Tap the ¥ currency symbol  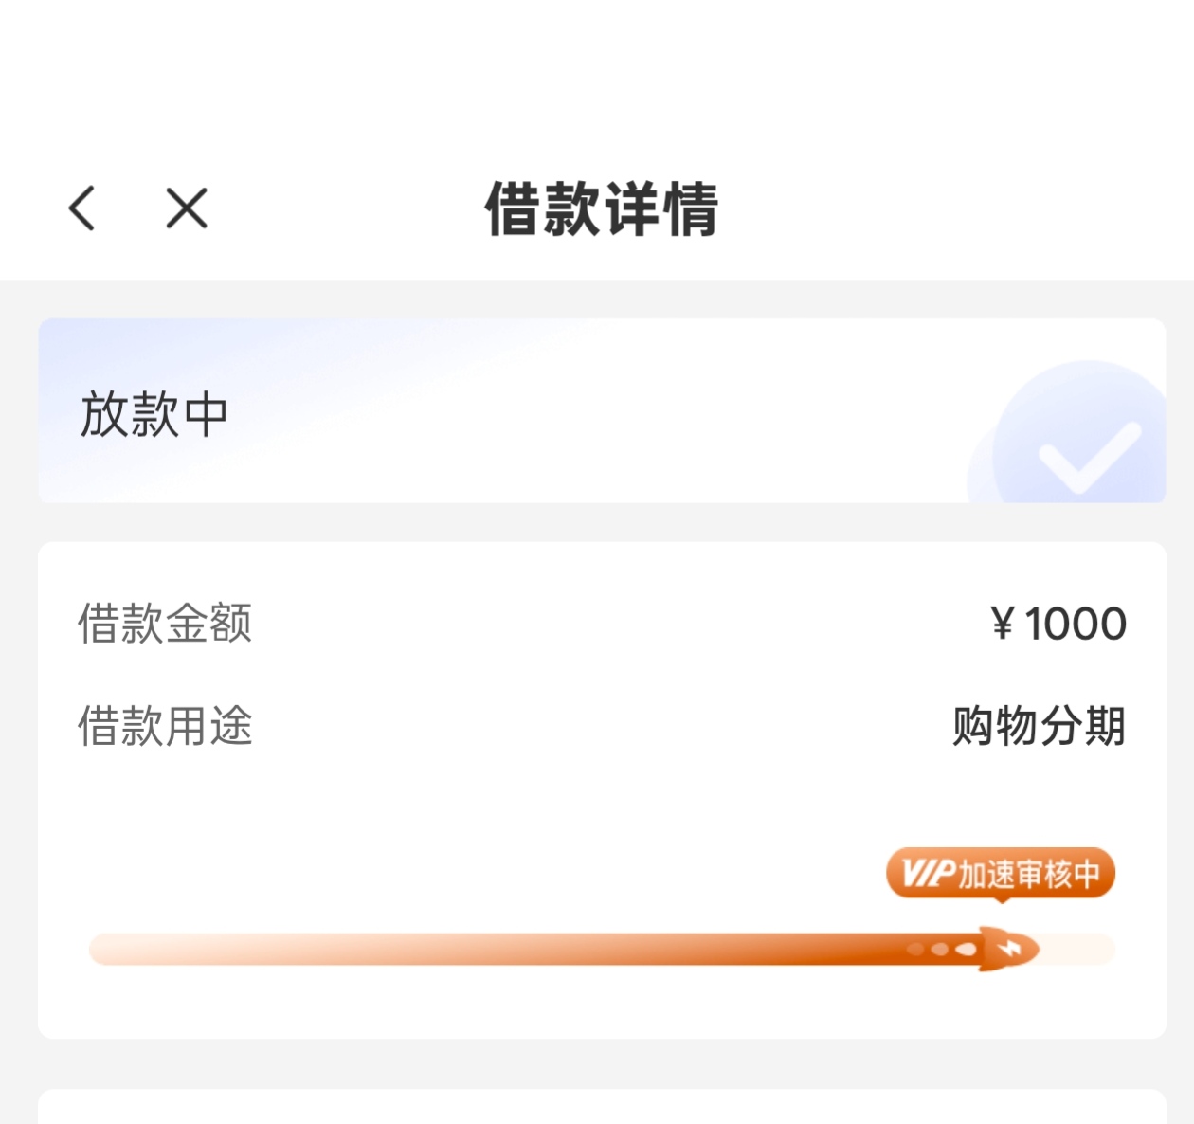[1002, 624]
